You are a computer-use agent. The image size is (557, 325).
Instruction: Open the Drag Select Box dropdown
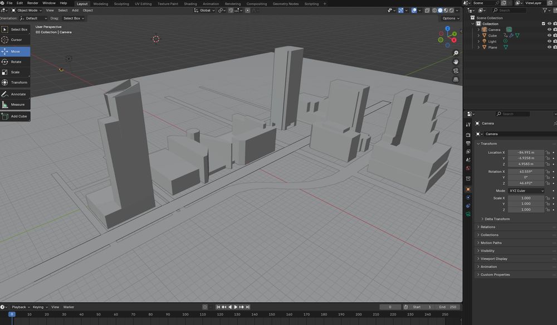[x=74, y=18]
